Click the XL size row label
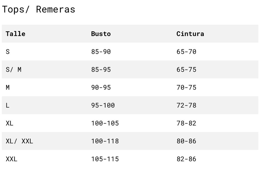 10,123
